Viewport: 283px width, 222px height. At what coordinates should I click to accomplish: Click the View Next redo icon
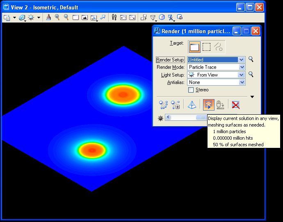[132, 18]
